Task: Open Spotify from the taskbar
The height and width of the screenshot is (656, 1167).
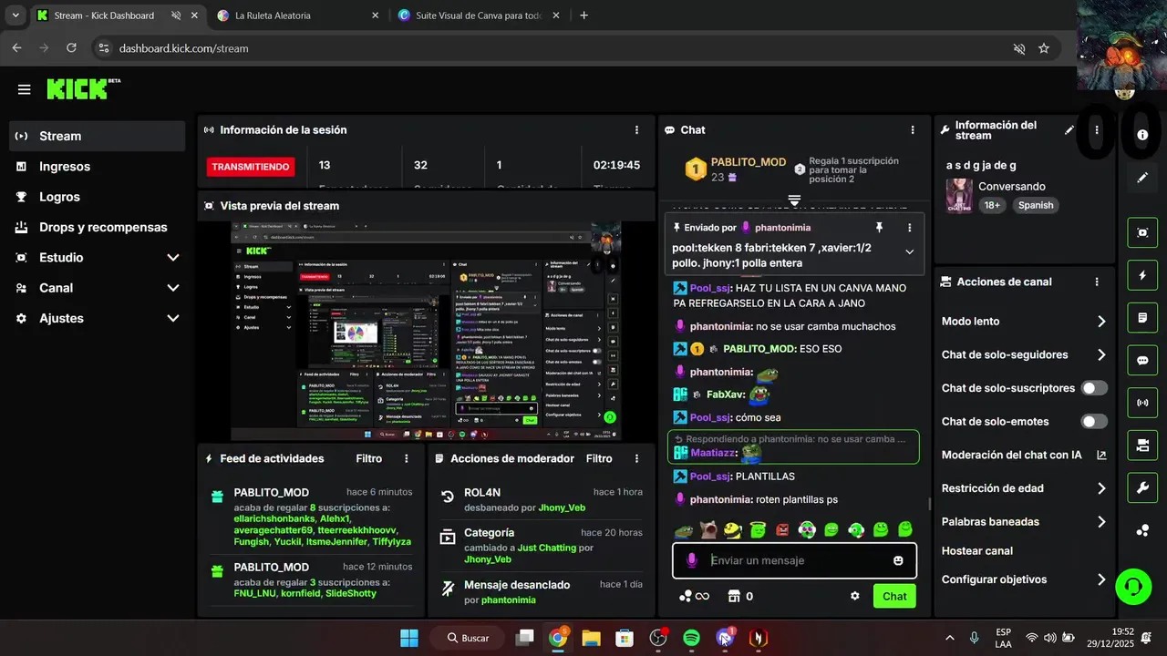Action: pyautogui.click(x=691, y=638)
